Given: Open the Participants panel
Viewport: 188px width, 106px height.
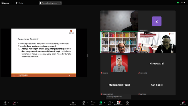Looking at the screenshot, I should click(x=73, y=103).
